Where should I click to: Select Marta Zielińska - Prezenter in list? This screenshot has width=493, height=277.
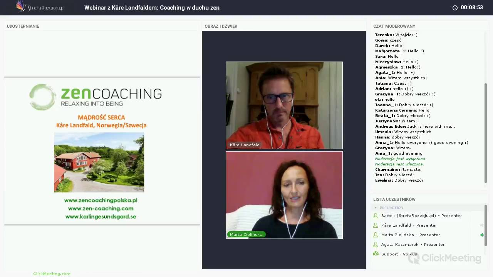410,235
